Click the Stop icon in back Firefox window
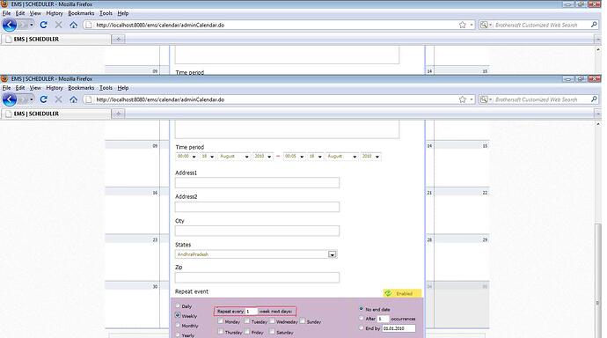Image resolution: width=607 pixels, height=338 pixels. (58, 25)
